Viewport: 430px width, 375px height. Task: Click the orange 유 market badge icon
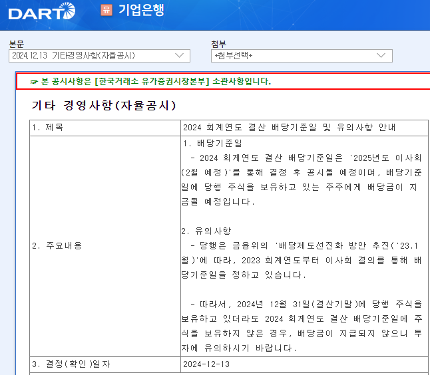click(x=107, y=10)
